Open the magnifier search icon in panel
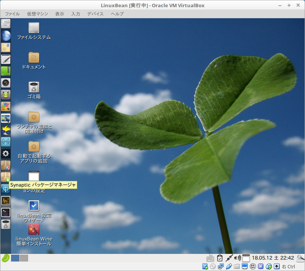Viewport: 305px width, 271px height. pos(301,258)
